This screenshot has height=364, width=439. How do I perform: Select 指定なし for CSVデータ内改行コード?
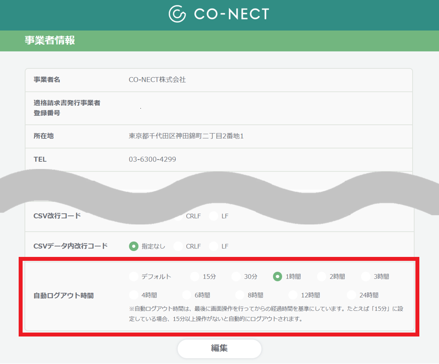click(134, 247)
